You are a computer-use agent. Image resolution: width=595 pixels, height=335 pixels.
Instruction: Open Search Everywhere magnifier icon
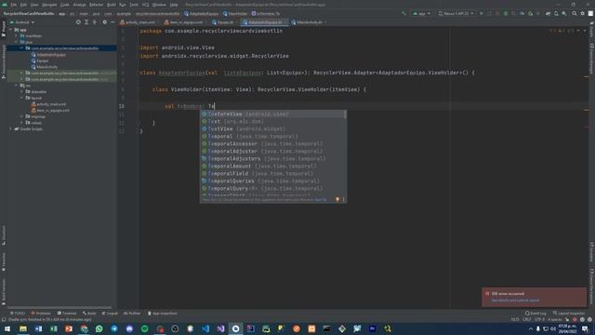point(575,13)
